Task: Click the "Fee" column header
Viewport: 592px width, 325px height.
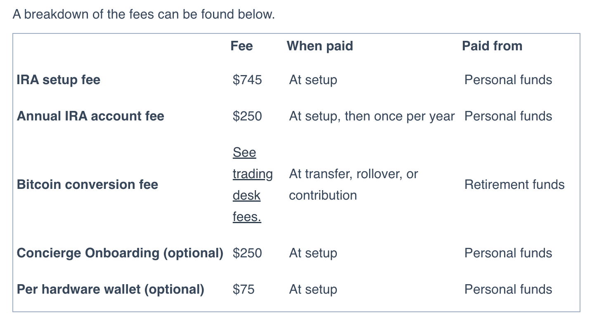Action: pos(242,46)
